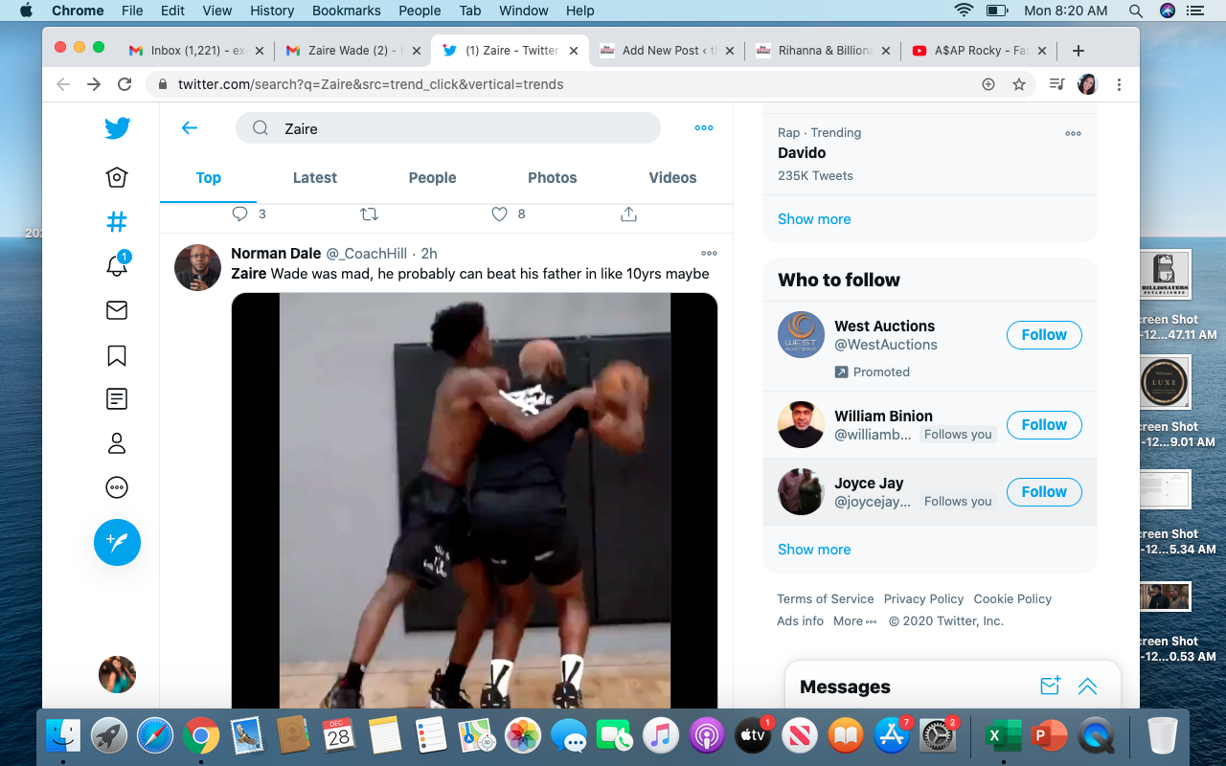
Task: Click the Norman Dale display name
Action: pos(276,254)
